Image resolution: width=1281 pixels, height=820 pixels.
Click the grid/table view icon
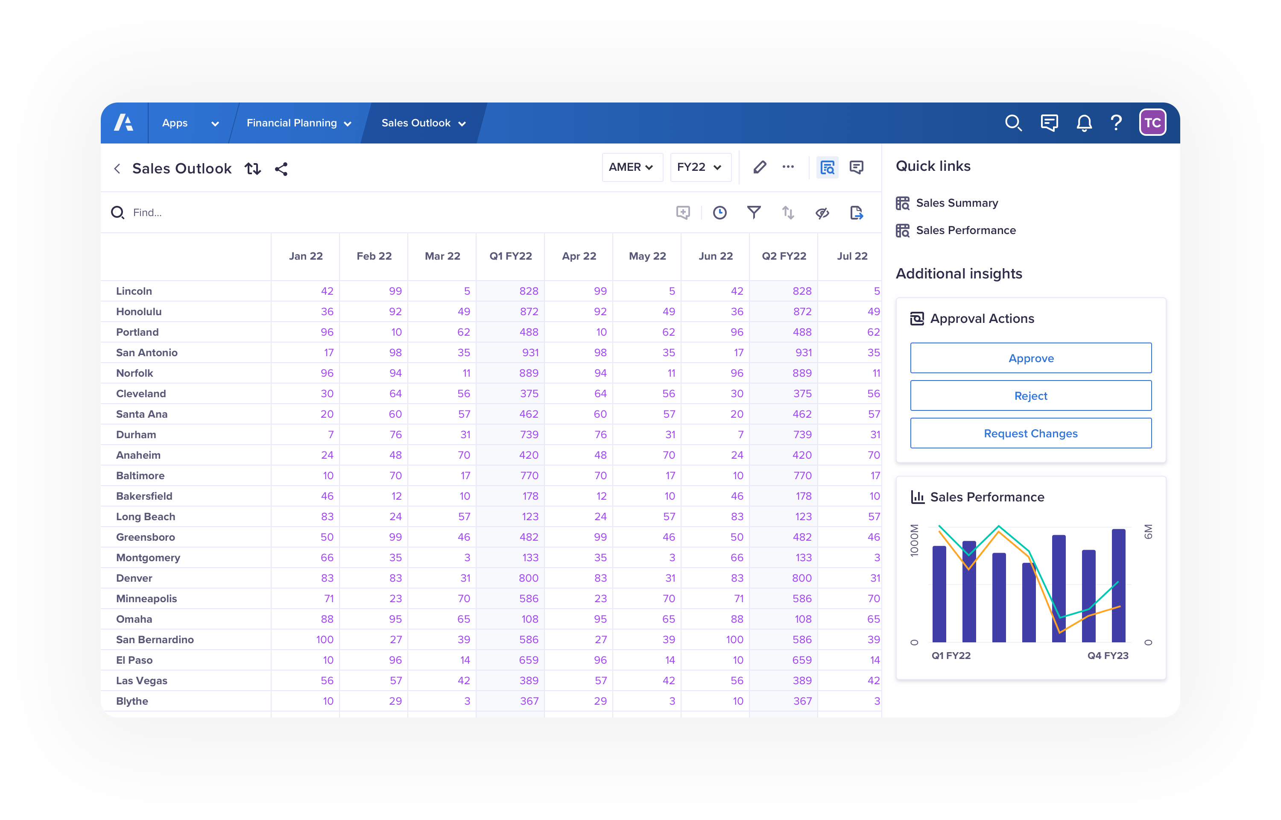click(x=825, y=168)
